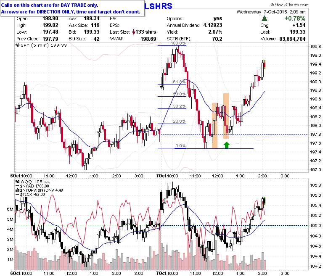The image size is (328, 277).
Task: Click the 50.0% Fibonacci level label
Action: pyautogui.click(x=179, y=94)
